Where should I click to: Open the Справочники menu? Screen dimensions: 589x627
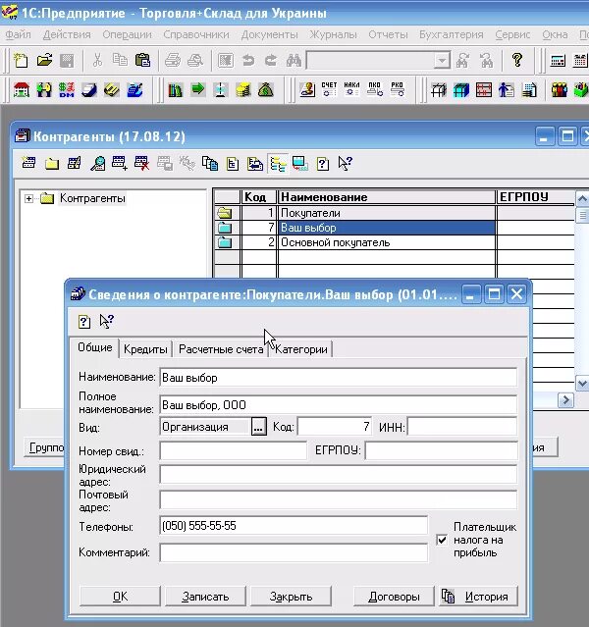pyautogui.click(x=196, y=34)
